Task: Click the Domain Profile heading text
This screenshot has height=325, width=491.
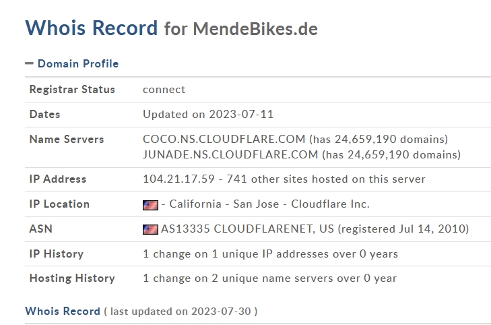Action: coord(77,63)
